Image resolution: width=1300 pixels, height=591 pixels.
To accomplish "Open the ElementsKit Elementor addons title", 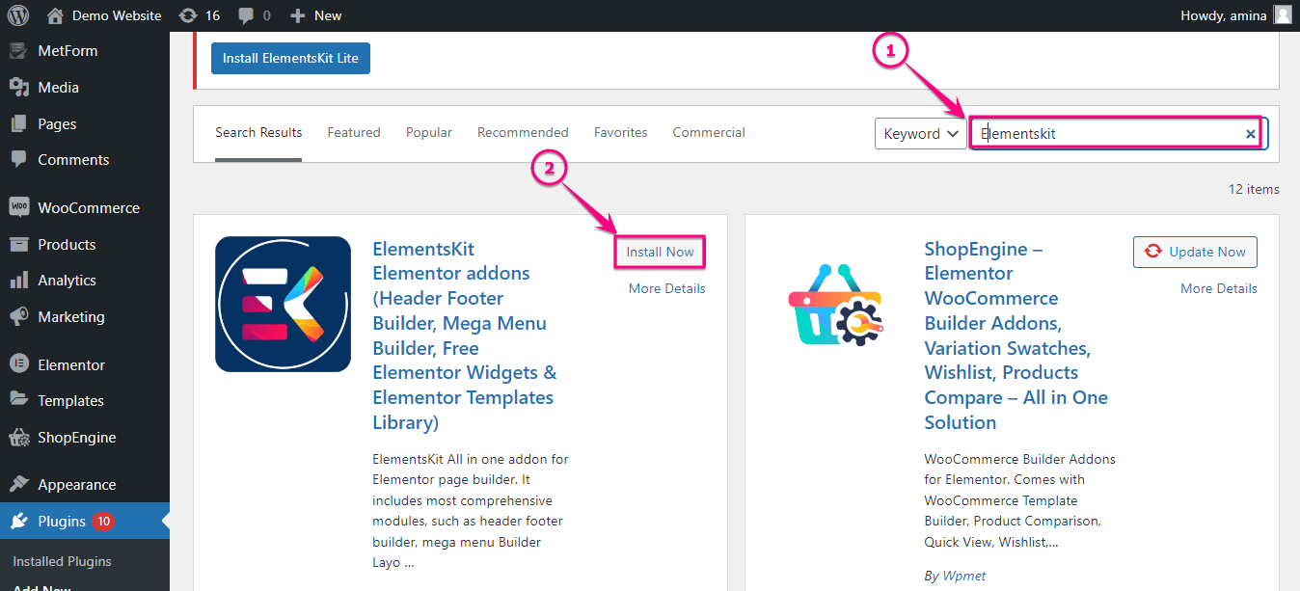I will click(x=466, y=336).
